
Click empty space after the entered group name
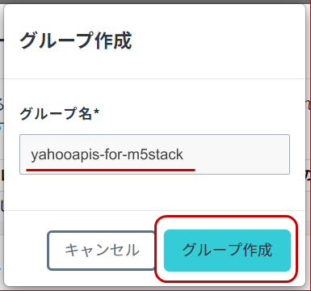pos(237,154)
